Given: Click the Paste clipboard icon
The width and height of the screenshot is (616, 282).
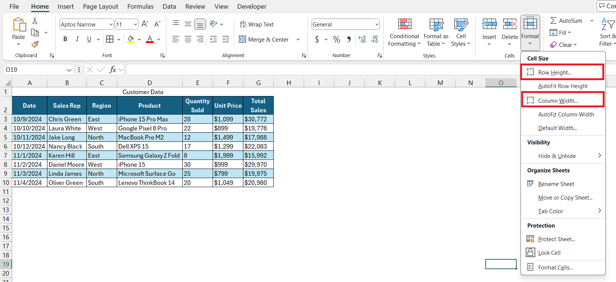Looking at the screenshot, I should 19,25.
